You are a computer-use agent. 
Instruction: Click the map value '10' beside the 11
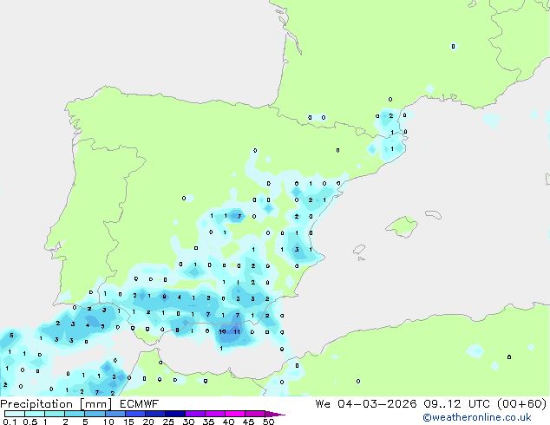click(x=222, y=331)
